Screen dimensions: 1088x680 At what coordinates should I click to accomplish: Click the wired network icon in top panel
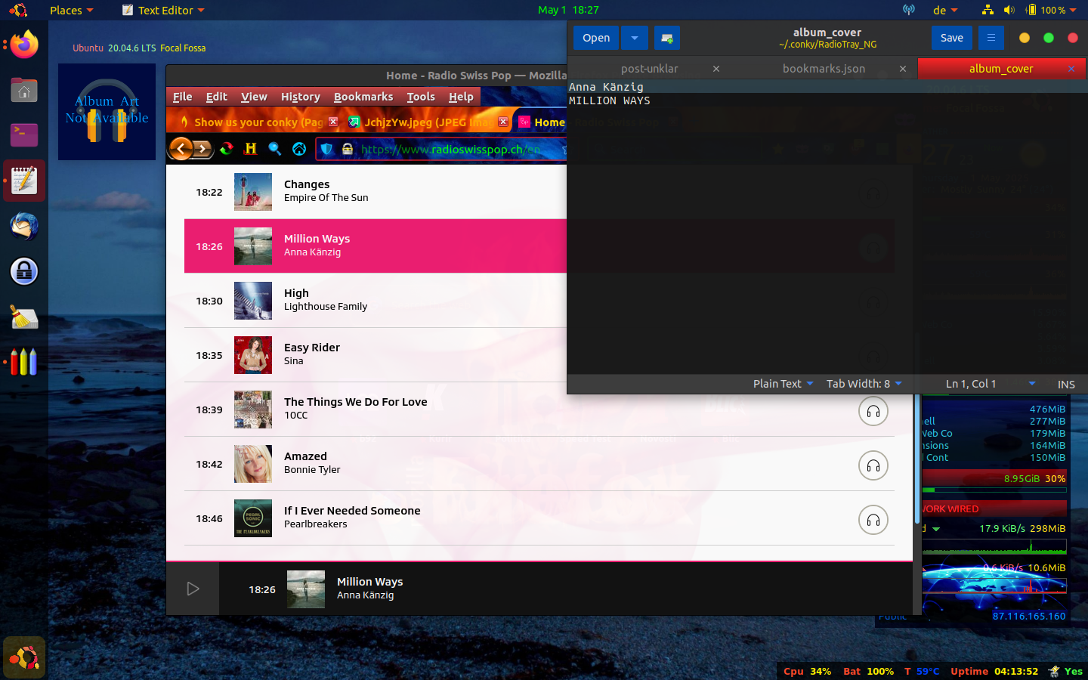coord(987,11)
